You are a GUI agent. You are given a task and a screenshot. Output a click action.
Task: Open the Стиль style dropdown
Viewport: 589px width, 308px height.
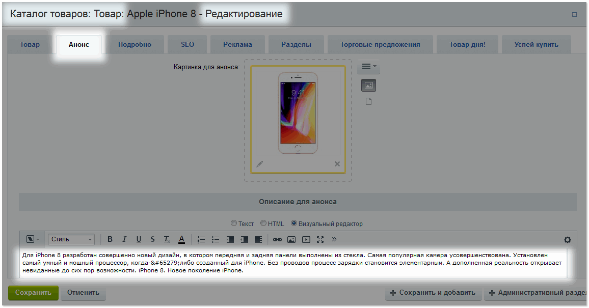coord(71,239)
